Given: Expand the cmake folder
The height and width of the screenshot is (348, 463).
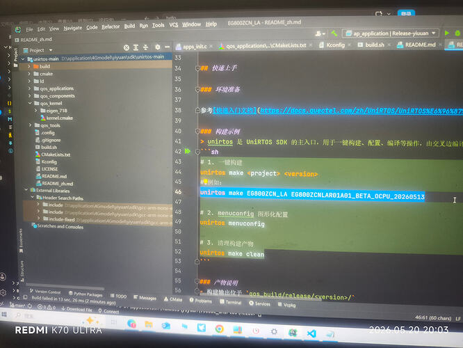Looking at the screenshot, I should point(29,74).
